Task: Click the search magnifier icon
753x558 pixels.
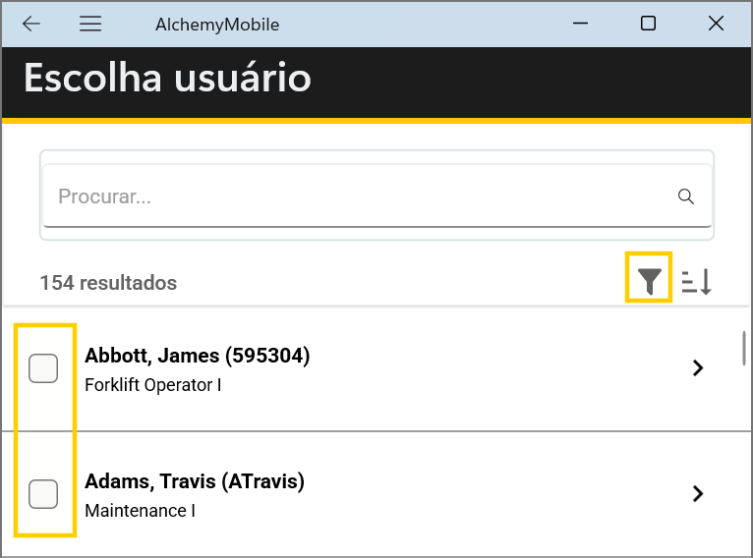Action: (x=686, y=196)
